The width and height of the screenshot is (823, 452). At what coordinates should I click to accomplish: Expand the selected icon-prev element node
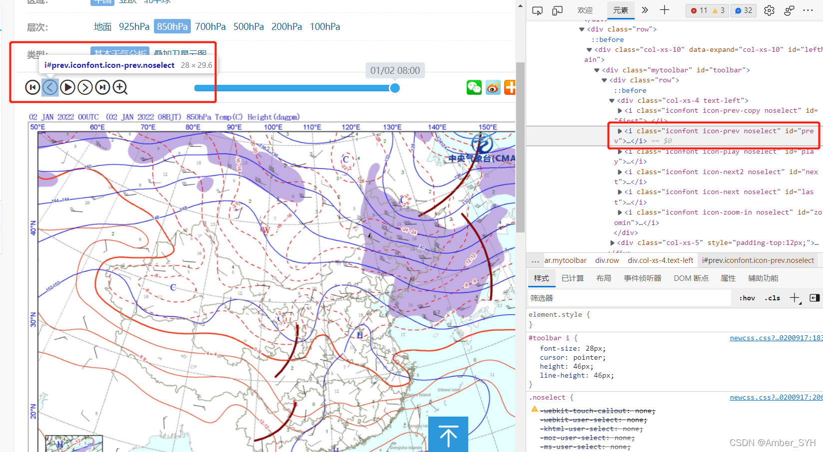click(x=620, y=131)
